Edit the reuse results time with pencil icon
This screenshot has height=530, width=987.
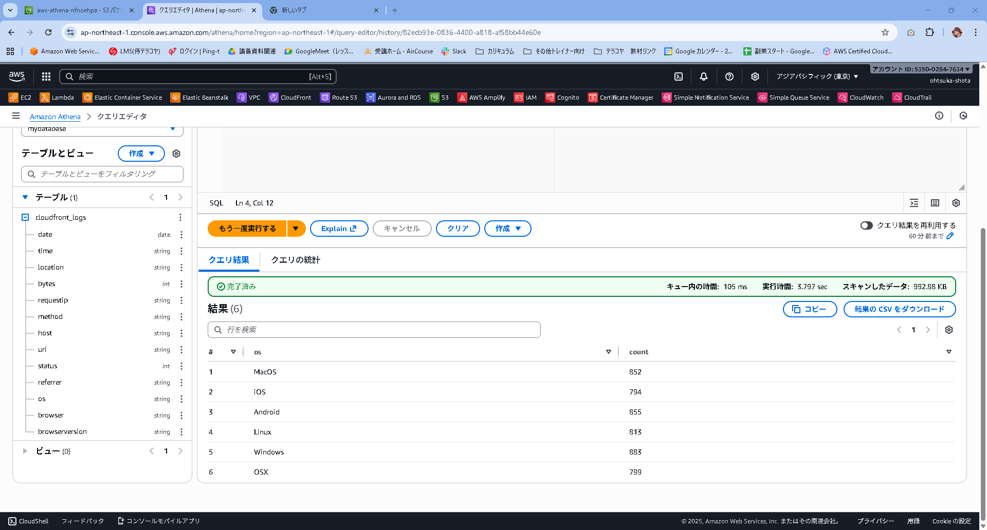950,236
